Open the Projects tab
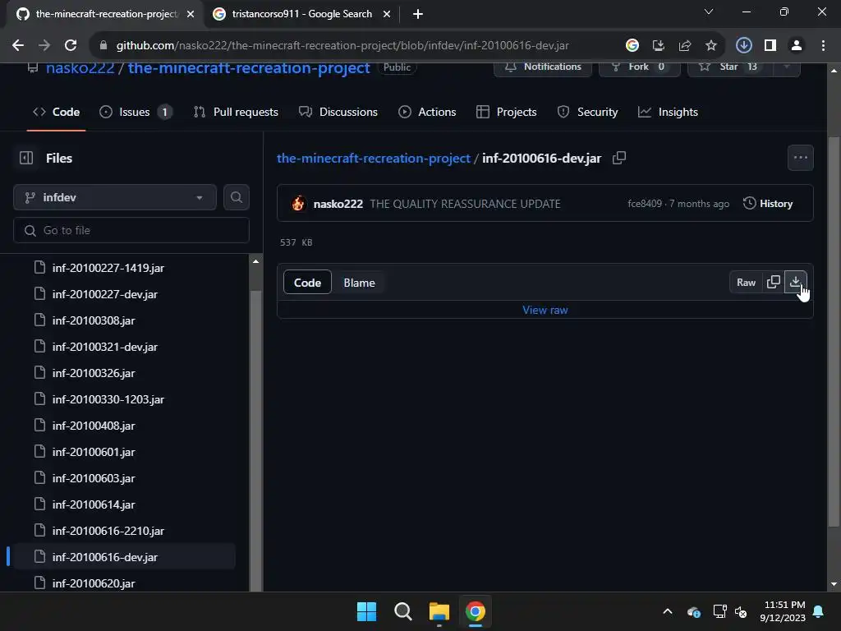Screen dimensions: 841x631 click(507, 112)
